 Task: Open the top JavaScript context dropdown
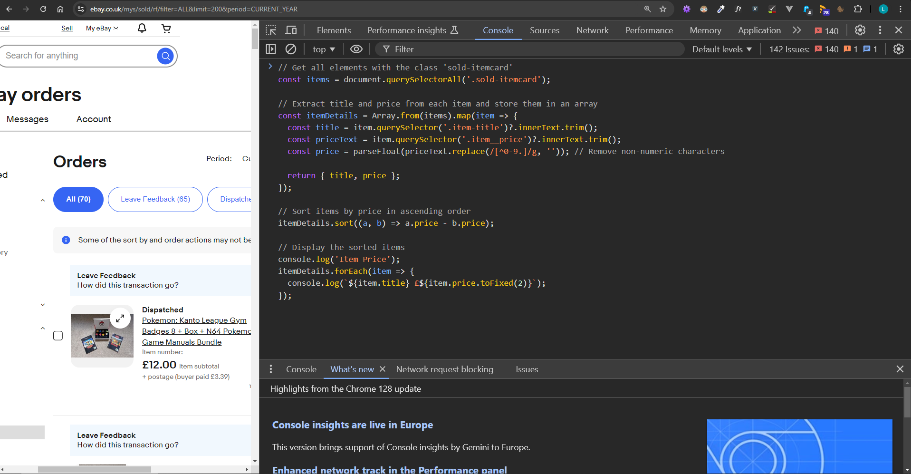click(x=324, y=49)
